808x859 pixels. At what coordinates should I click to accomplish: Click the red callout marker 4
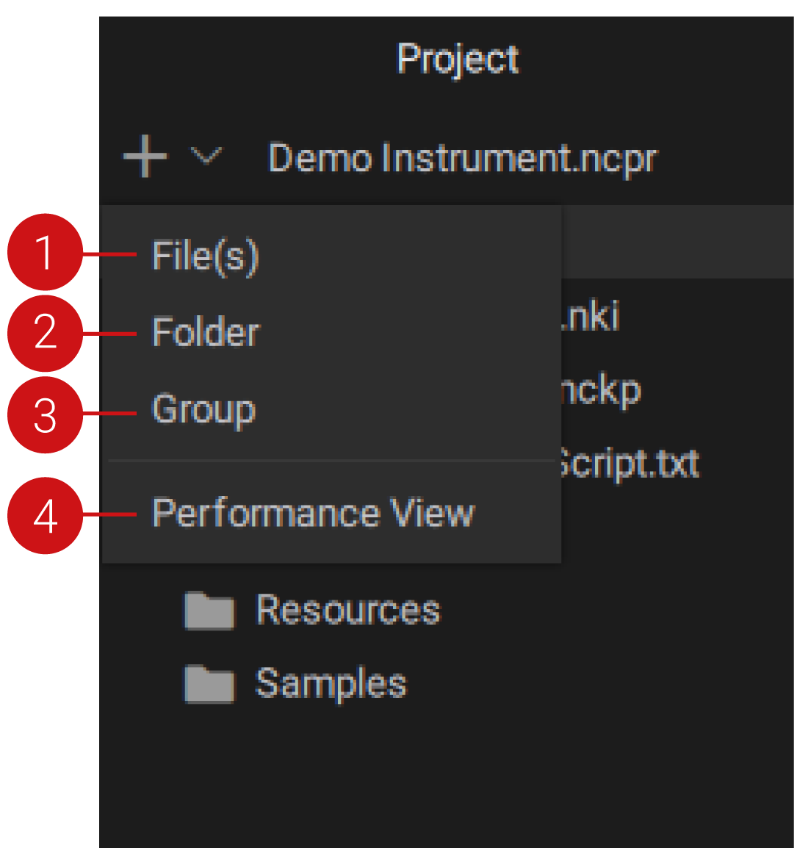tap(45, 515)
